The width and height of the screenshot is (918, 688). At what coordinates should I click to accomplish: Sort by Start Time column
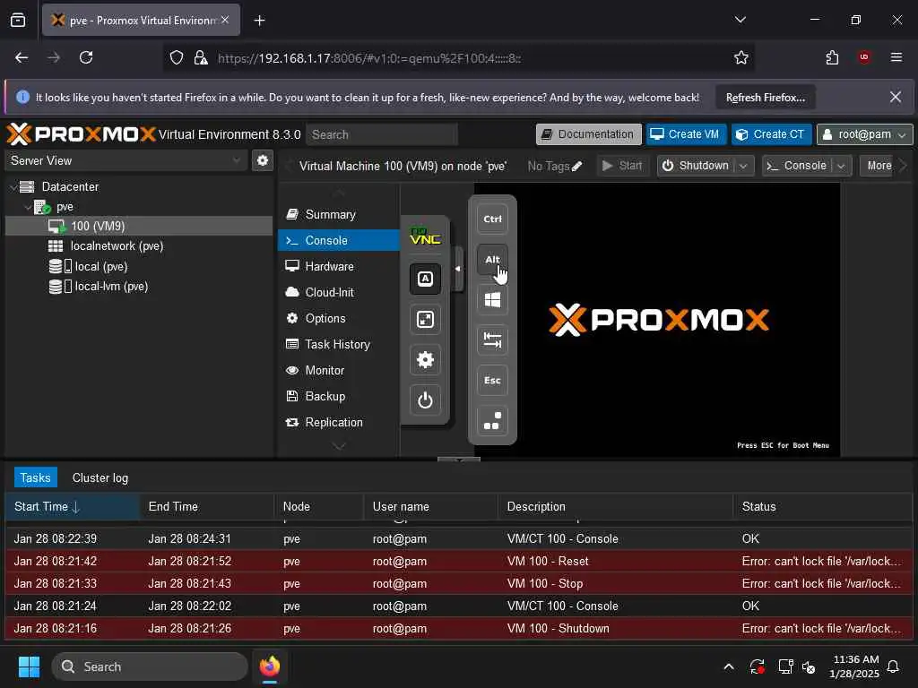pos(72,507)
